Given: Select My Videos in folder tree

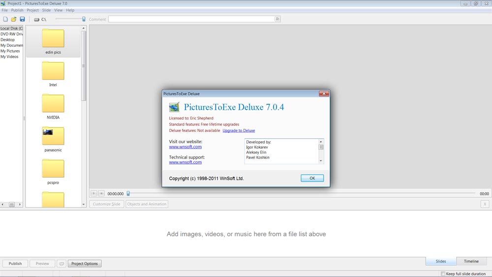Looking at the screenshot, I should click(x=9, y=57).
